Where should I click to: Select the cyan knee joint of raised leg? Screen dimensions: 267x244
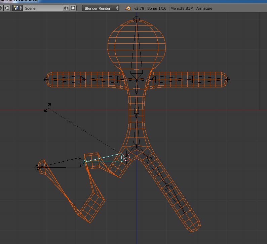(x=85, y=162)
